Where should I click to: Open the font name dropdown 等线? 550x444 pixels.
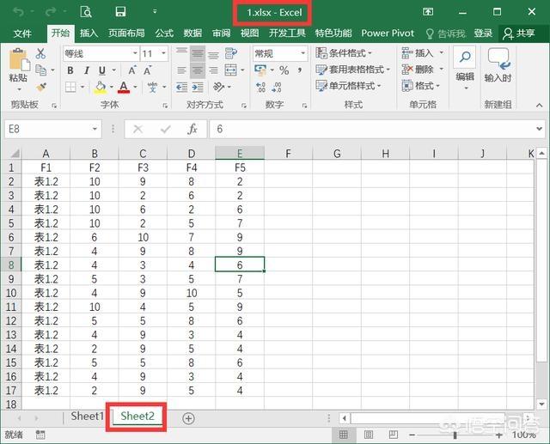click(135, 53)
